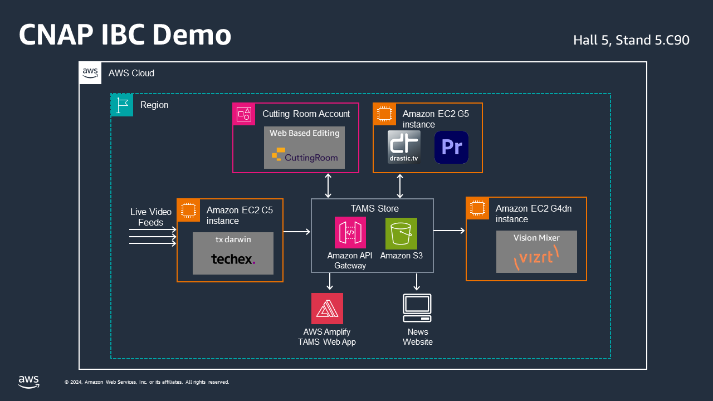The height and width of the screenshot is (401, 713).
Task: Select the Adobe Premiere Pro icon
Action: pos(451,147)
